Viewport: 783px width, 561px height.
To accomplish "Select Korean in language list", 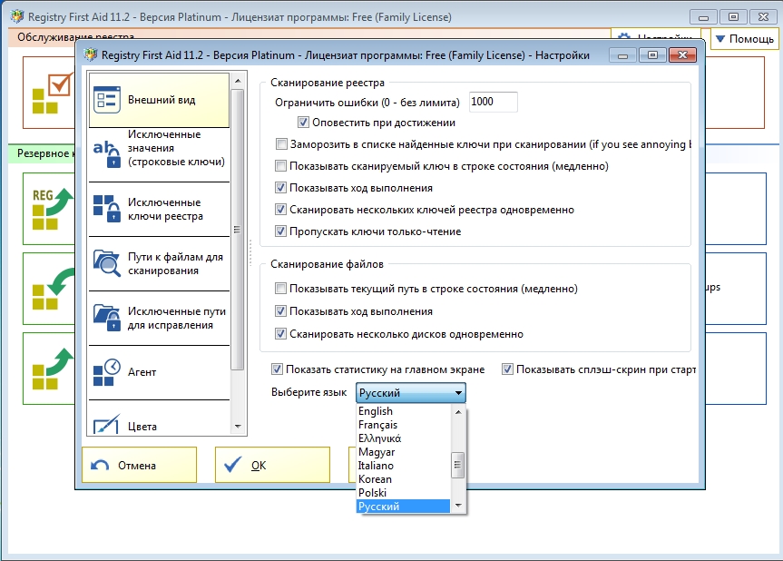I will [x=403, y=479].
